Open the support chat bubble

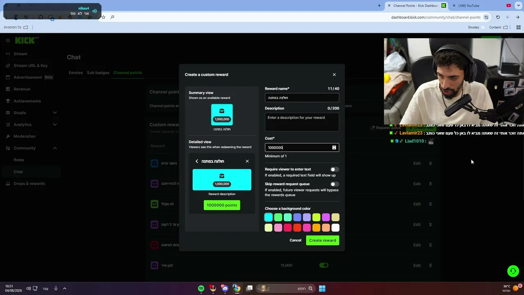tap(513, 271)
